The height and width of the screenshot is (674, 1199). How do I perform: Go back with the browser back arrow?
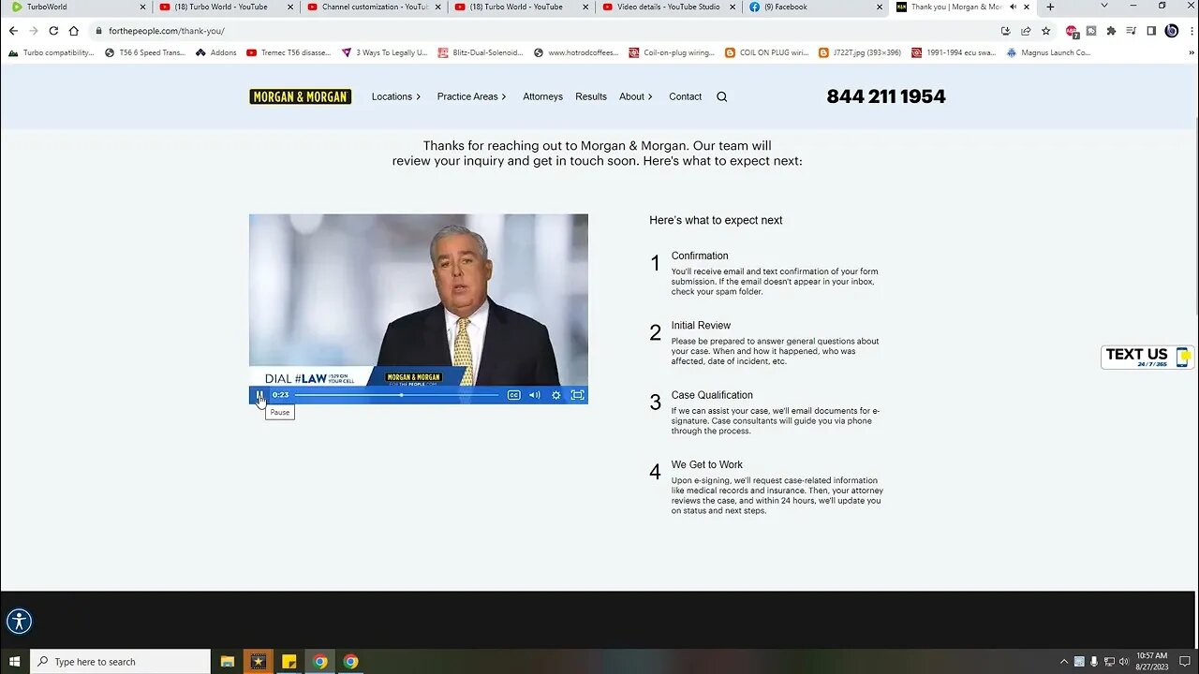tap(13, 31)
